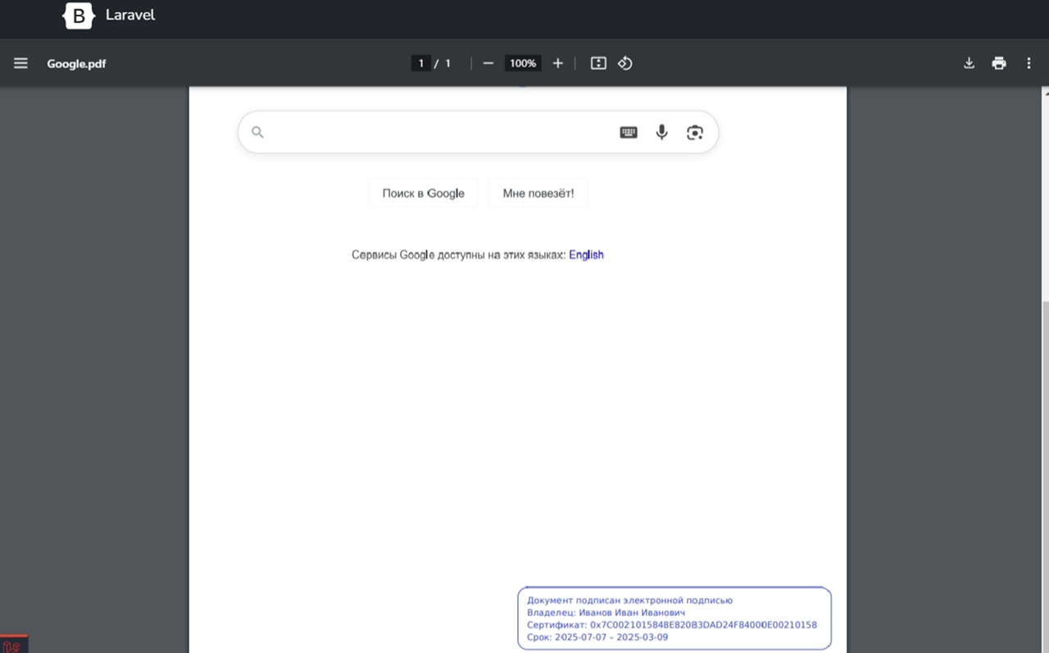
Task: Click the Bootstrap B logo icon
Action: [79, 16]
